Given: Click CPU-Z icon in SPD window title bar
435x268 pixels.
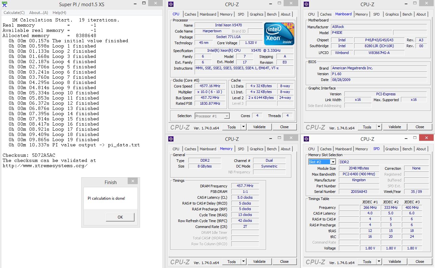Looking at the screenshot, I should (306, 139).
